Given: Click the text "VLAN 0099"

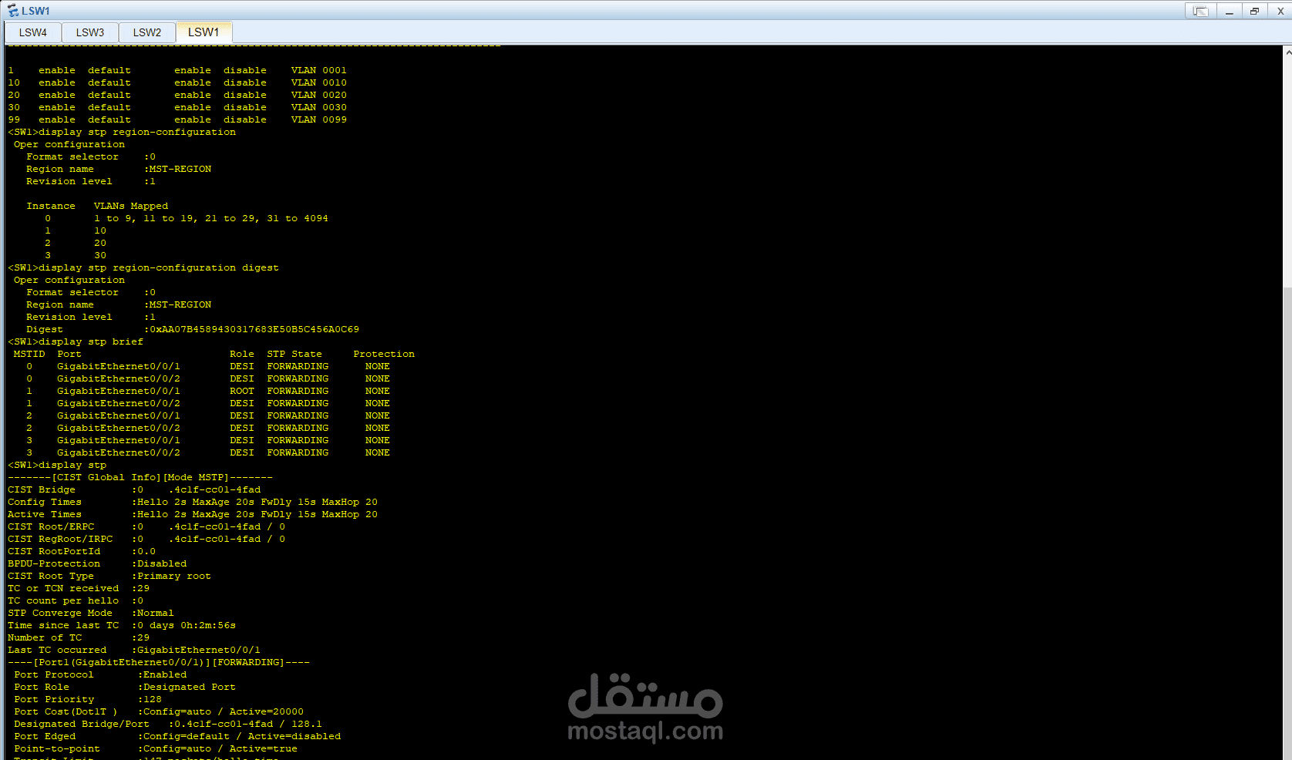Looking at the screenshot, I should click(319, 119).
